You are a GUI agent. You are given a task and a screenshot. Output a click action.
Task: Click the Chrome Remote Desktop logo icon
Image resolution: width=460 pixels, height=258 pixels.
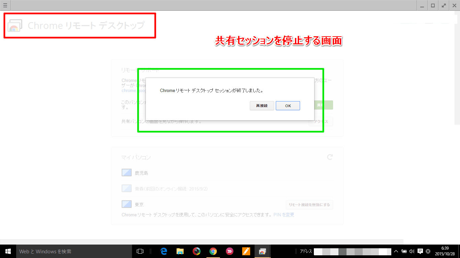(15, 26)
